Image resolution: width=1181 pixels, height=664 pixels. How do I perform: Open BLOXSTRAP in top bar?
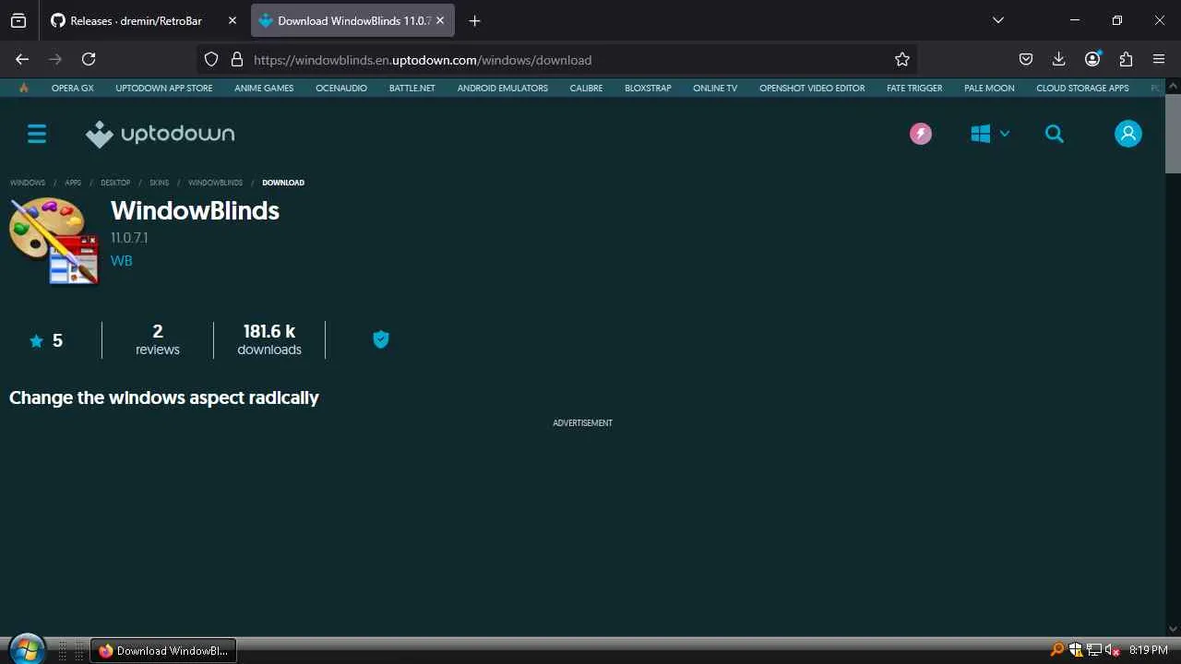[x=648, y=88]
